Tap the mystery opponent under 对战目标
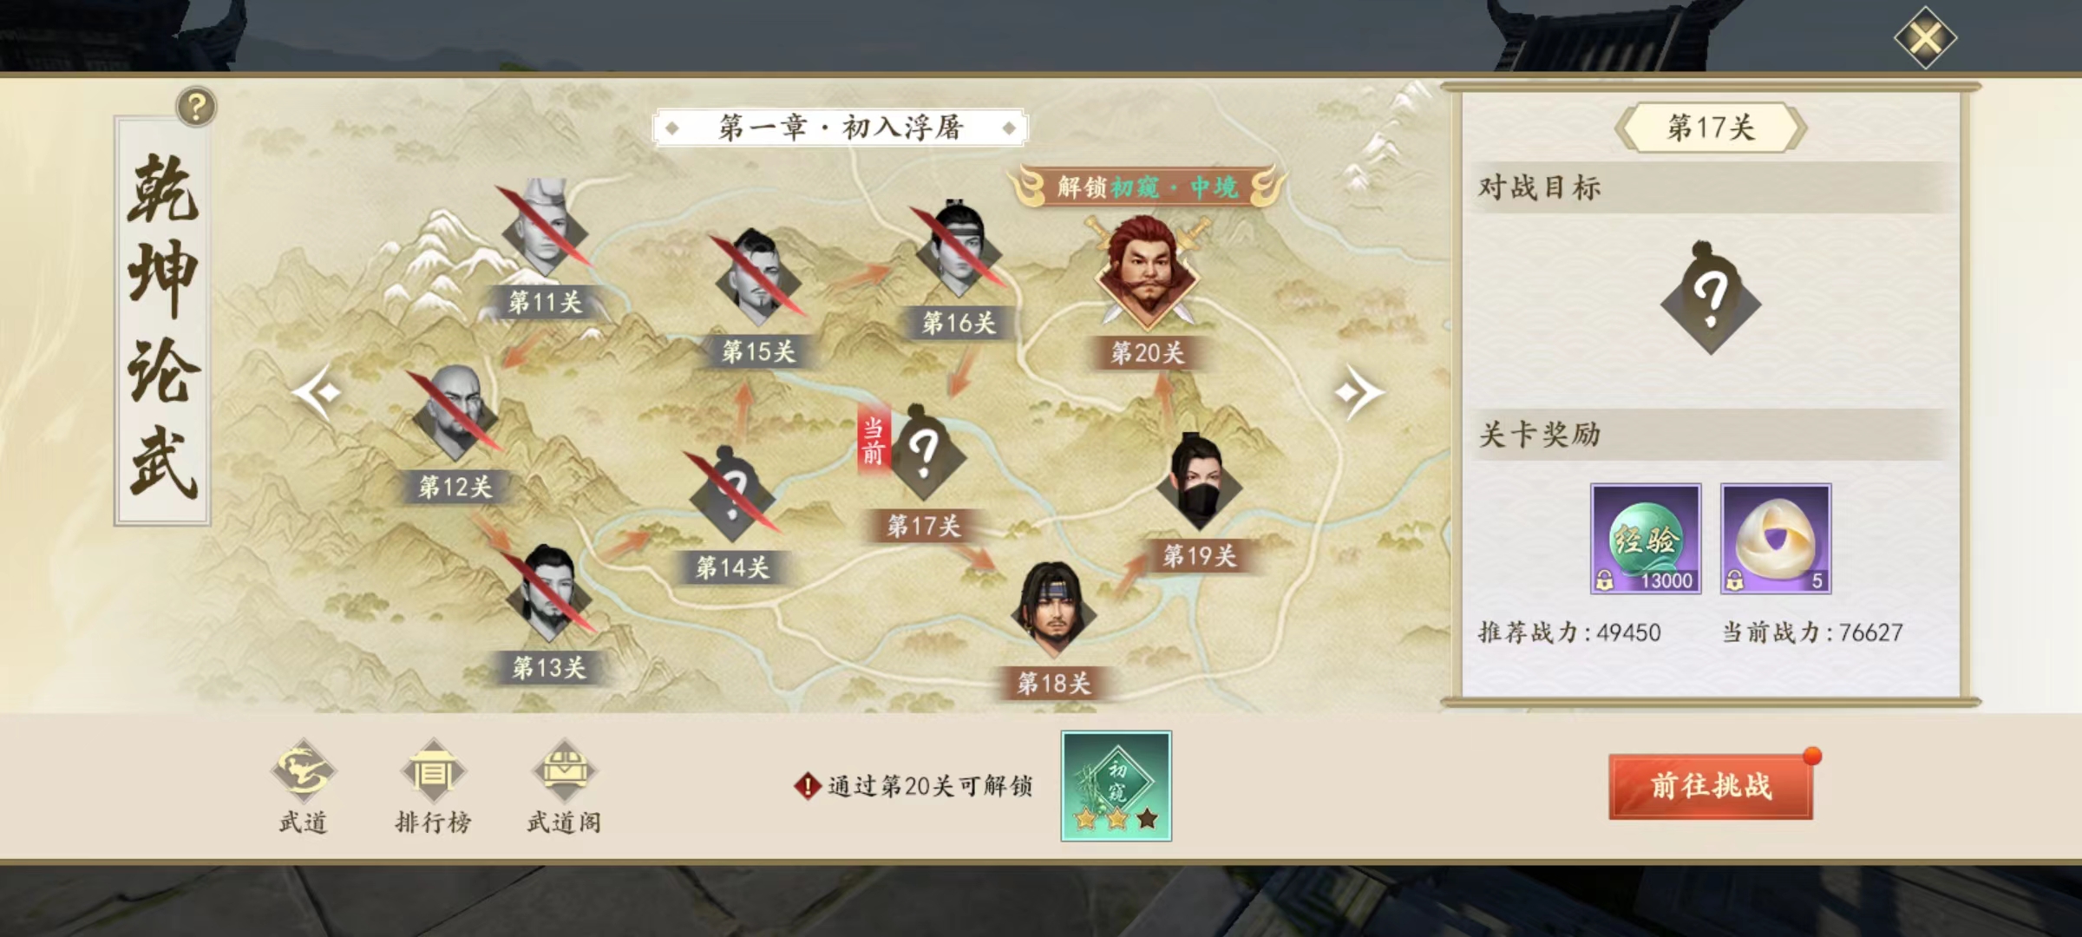Screen dimensions: 2082x937 (1711, 298)
